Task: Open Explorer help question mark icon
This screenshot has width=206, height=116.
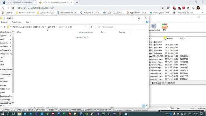Action: tap(147, 22)
